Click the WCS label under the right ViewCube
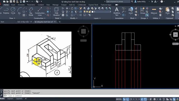 coord(175,44)
